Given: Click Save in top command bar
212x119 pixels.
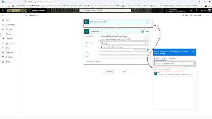Looking at the screenshot, I should (185, 16).
